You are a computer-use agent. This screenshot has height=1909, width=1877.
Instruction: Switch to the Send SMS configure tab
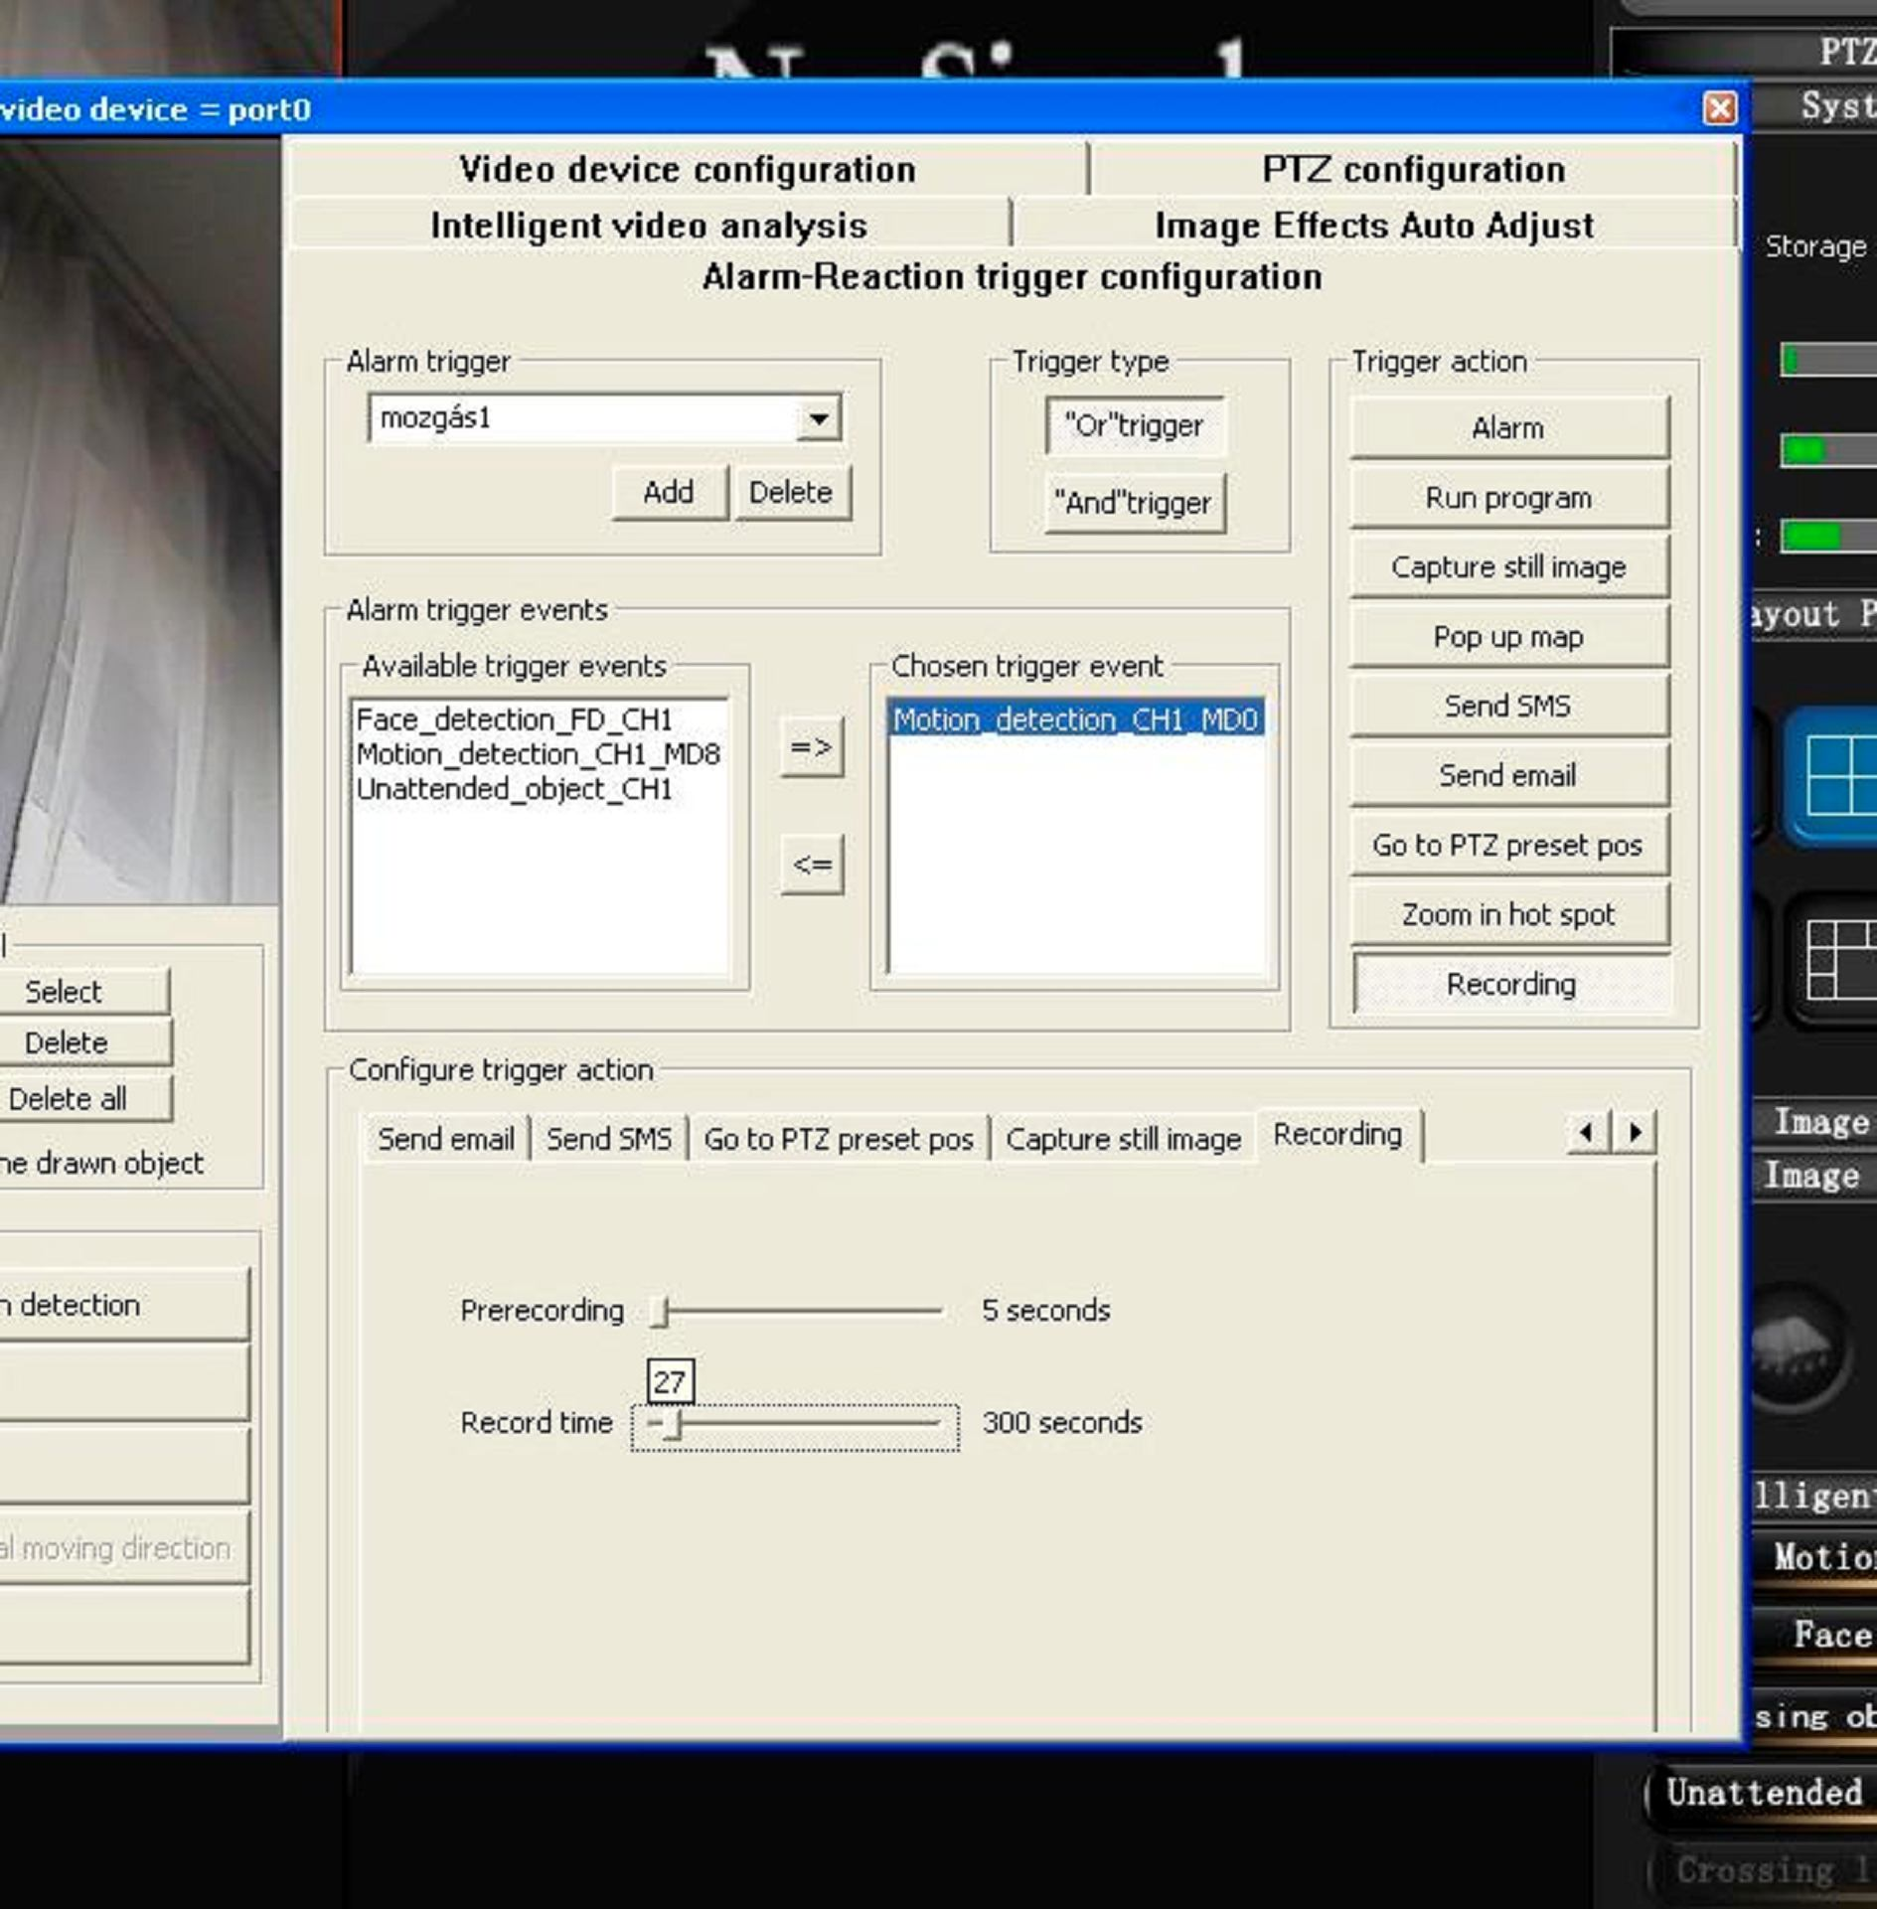(609, 1139)
